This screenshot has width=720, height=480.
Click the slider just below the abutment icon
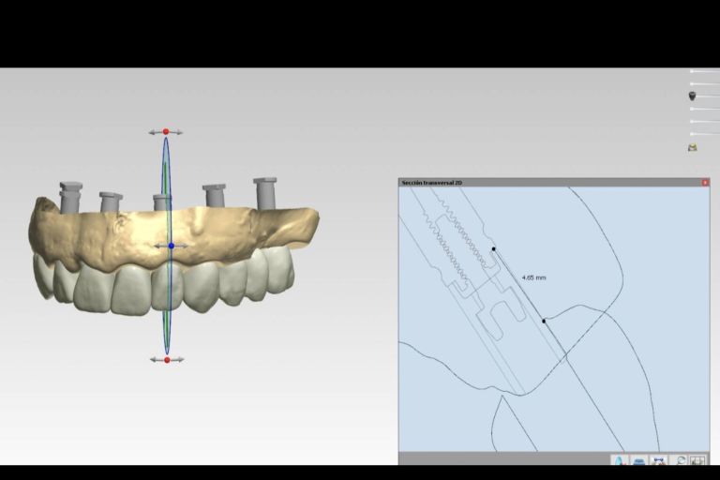(x=704, y=109)
